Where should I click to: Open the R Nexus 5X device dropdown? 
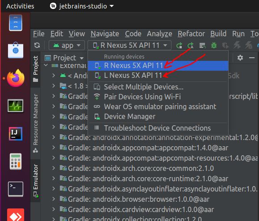coord(129,45)
